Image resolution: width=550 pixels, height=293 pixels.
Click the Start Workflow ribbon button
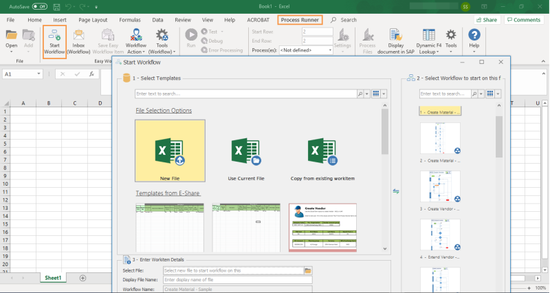coord(54,41)
